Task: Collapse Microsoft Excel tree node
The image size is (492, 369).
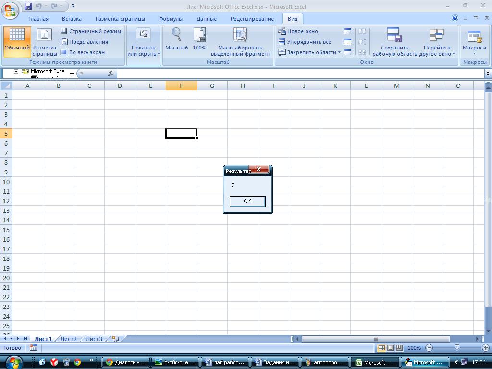Action: (x=16, y=71)
